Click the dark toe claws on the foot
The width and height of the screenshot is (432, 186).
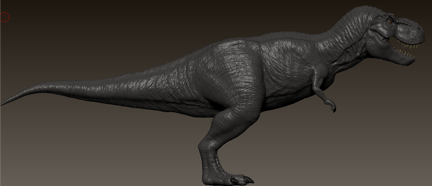point(243,179)
